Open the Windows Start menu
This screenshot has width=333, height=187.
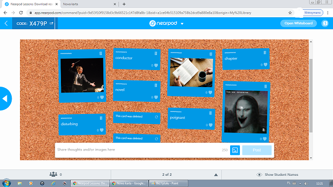(6, 183)
